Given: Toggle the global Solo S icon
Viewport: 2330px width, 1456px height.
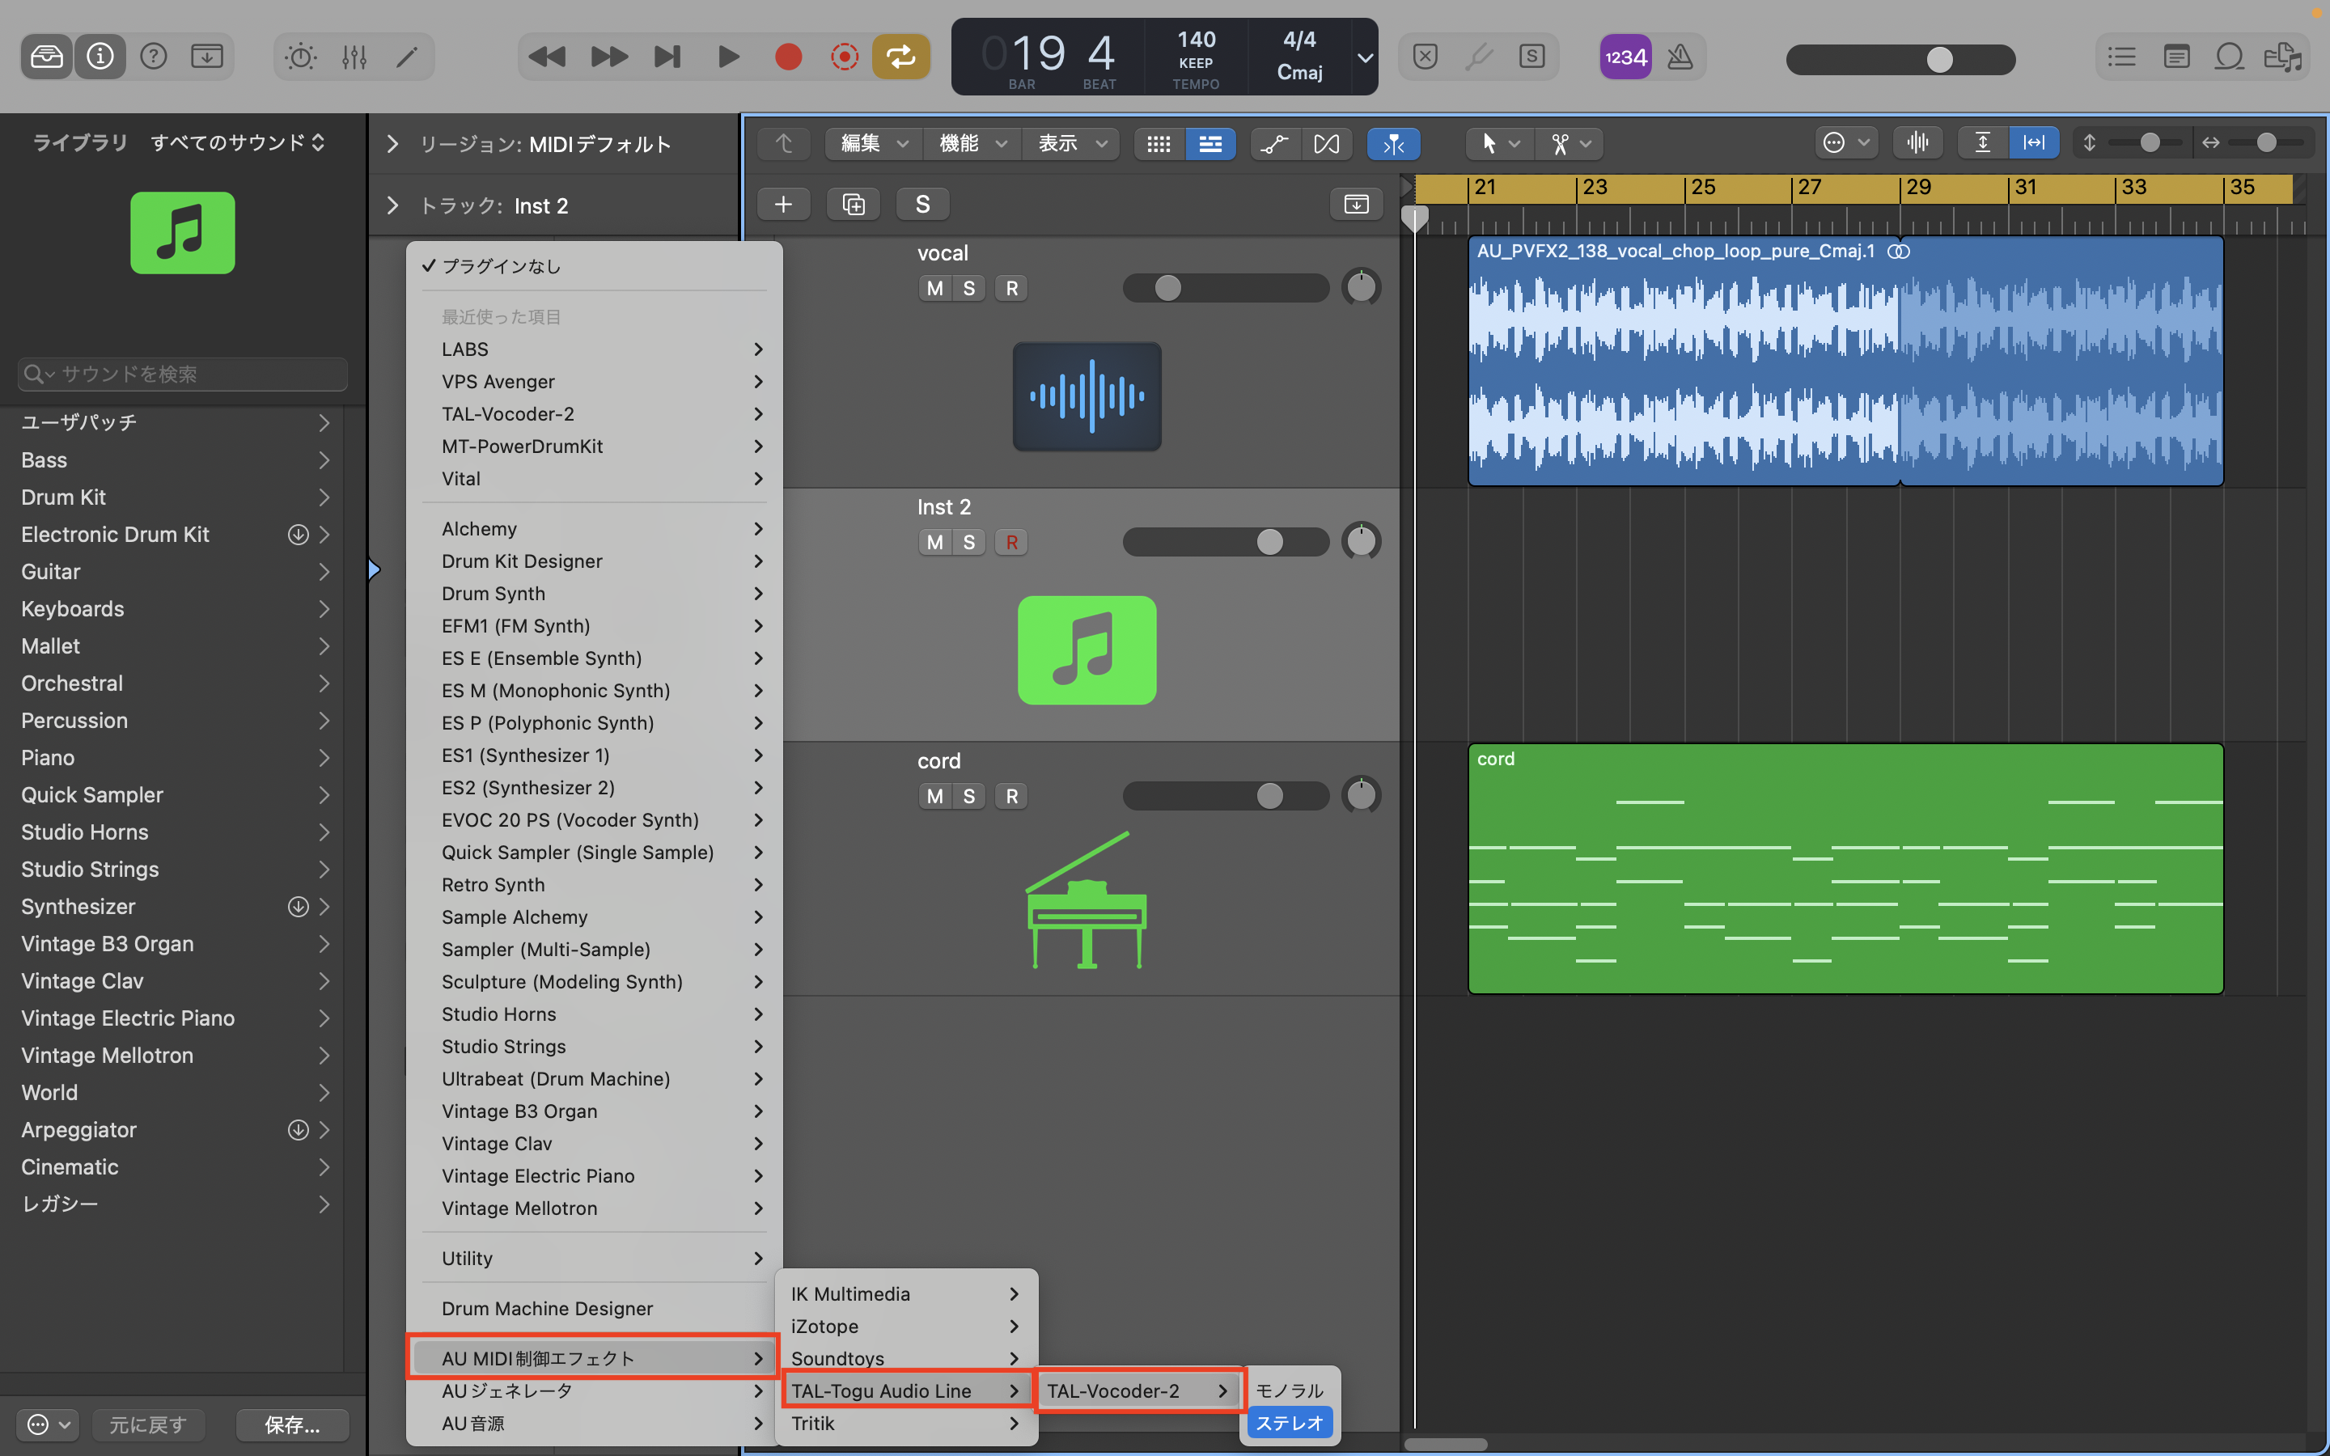Looking at the screenshot, I should pyautogui.click(x=1531, y=57).
